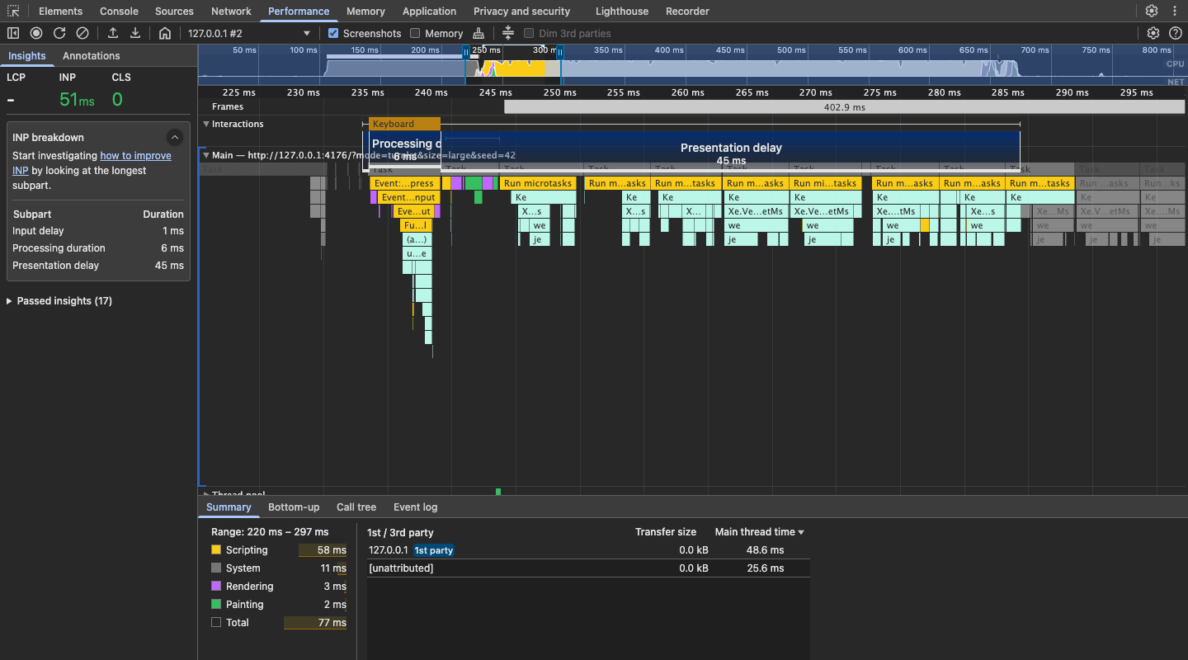
Task: Open DevTools settings gear in top bar
Action: click(1152, 12)
